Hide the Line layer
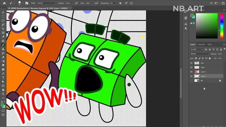The width and height of the screenshot is (226, 127). (x=191, y=63)
